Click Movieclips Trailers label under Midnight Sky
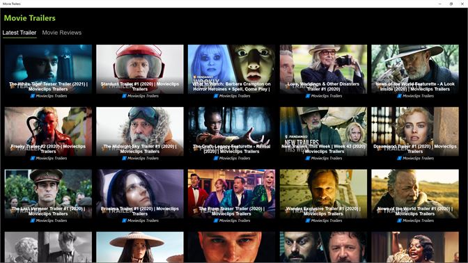 (x=143, y=159)
